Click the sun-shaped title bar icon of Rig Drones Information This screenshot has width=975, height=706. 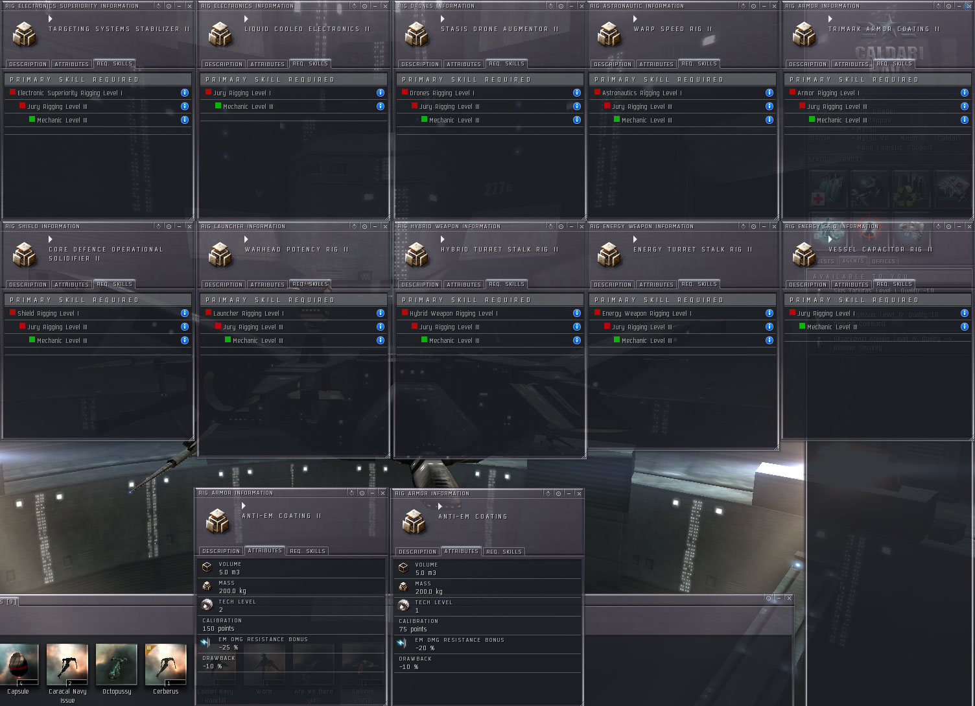(550, 6)
